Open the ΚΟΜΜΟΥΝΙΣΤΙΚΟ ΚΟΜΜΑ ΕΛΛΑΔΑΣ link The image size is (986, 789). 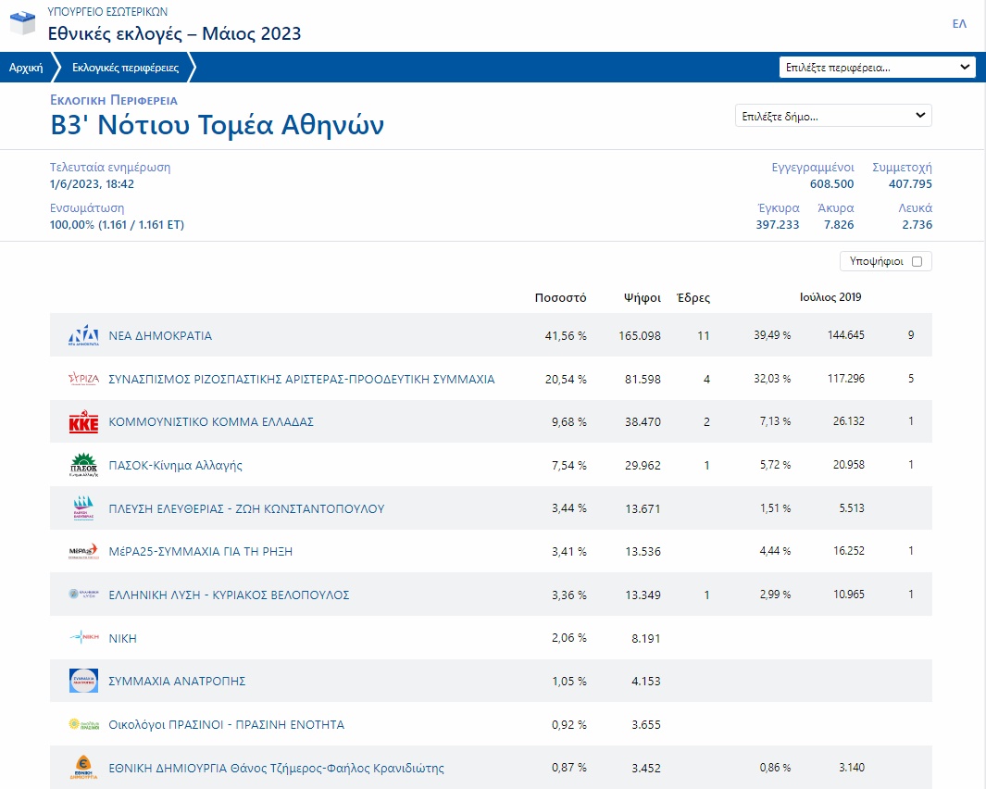pyautogui.click(x=211, y=422)
